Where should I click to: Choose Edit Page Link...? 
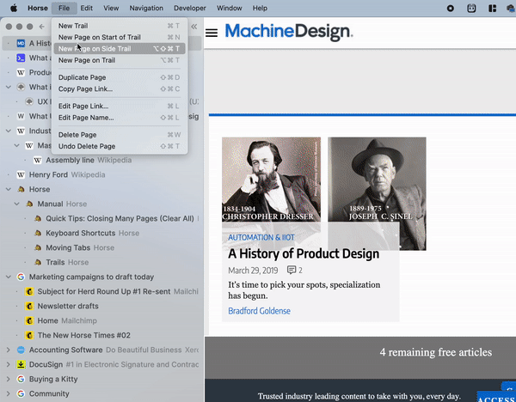(x=120, y=106)
